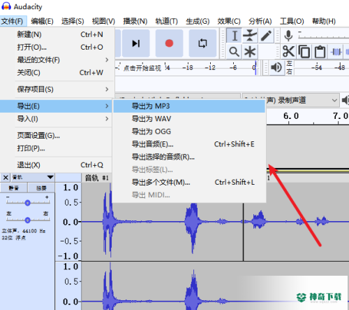Click the Trim audio icon

click(336, 52)
